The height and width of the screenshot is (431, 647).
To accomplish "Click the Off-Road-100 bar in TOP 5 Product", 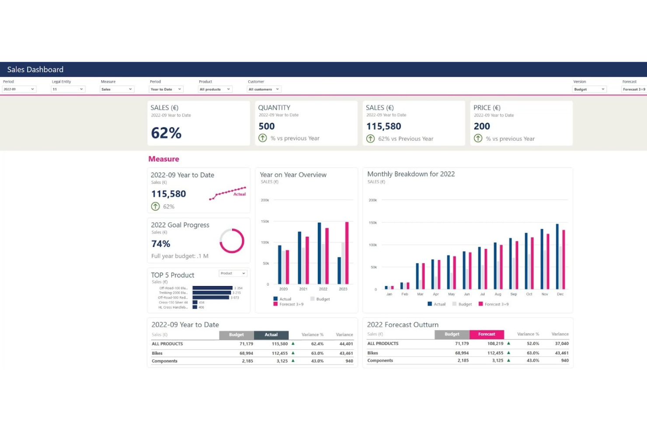I will pos(213,288).
